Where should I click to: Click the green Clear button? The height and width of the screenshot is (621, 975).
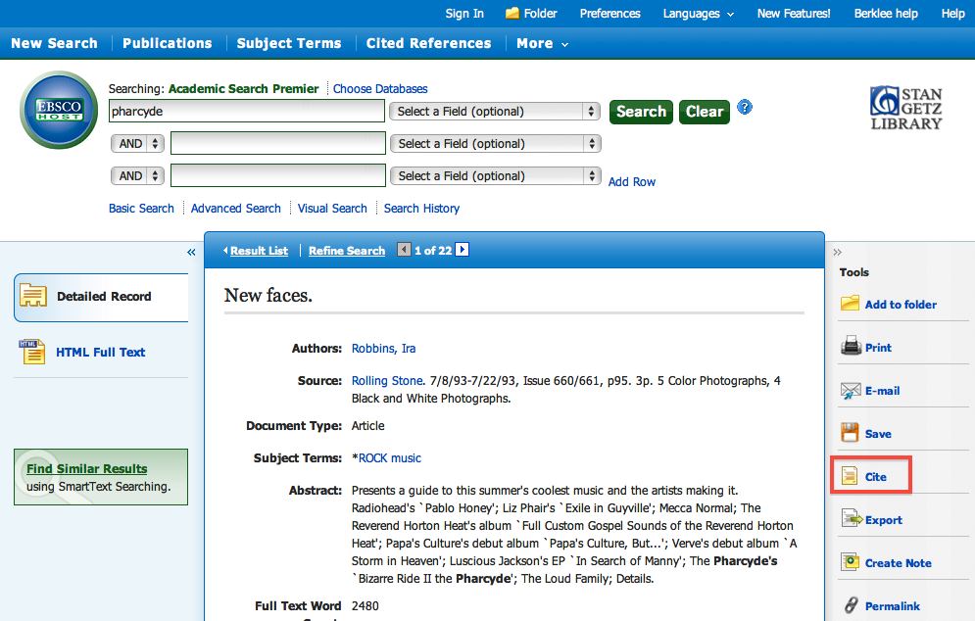pyautogui.click(x=704, y=112)
